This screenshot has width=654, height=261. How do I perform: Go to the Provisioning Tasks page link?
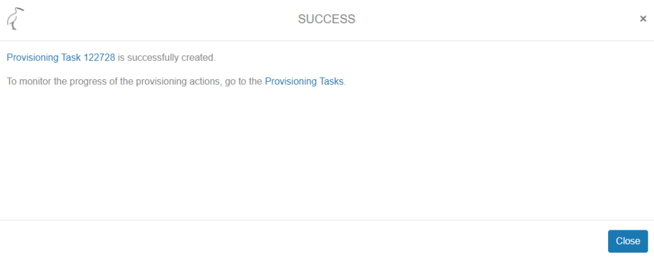pyautogui.click(x=304, y=82)
